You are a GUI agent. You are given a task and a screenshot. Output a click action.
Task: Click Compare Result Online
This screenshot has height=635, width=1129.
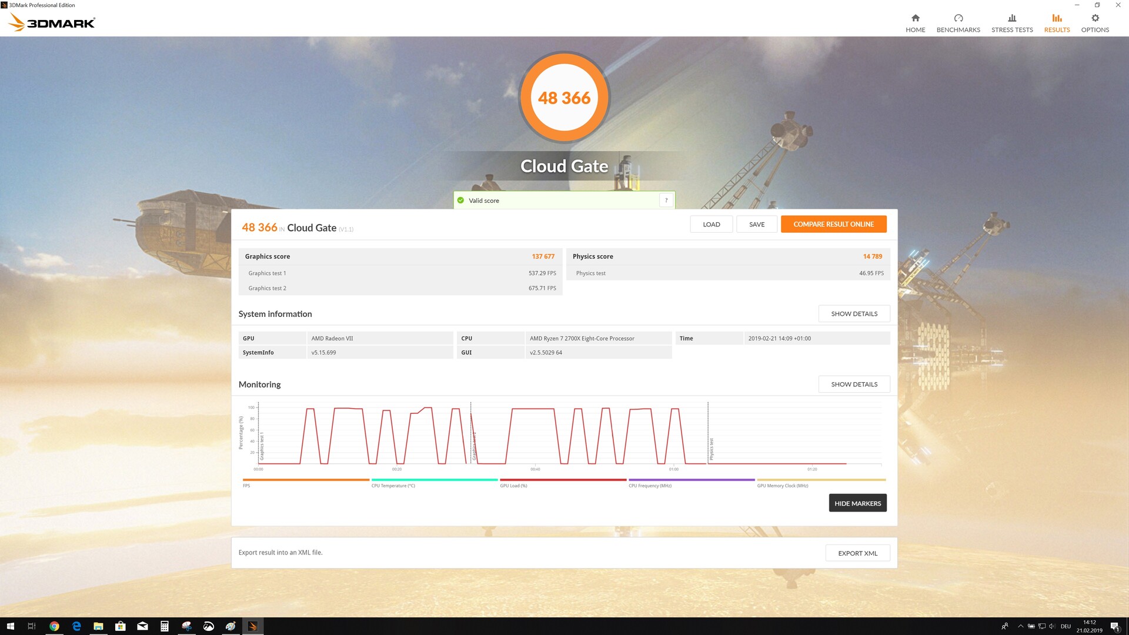(x=833, y=224)
